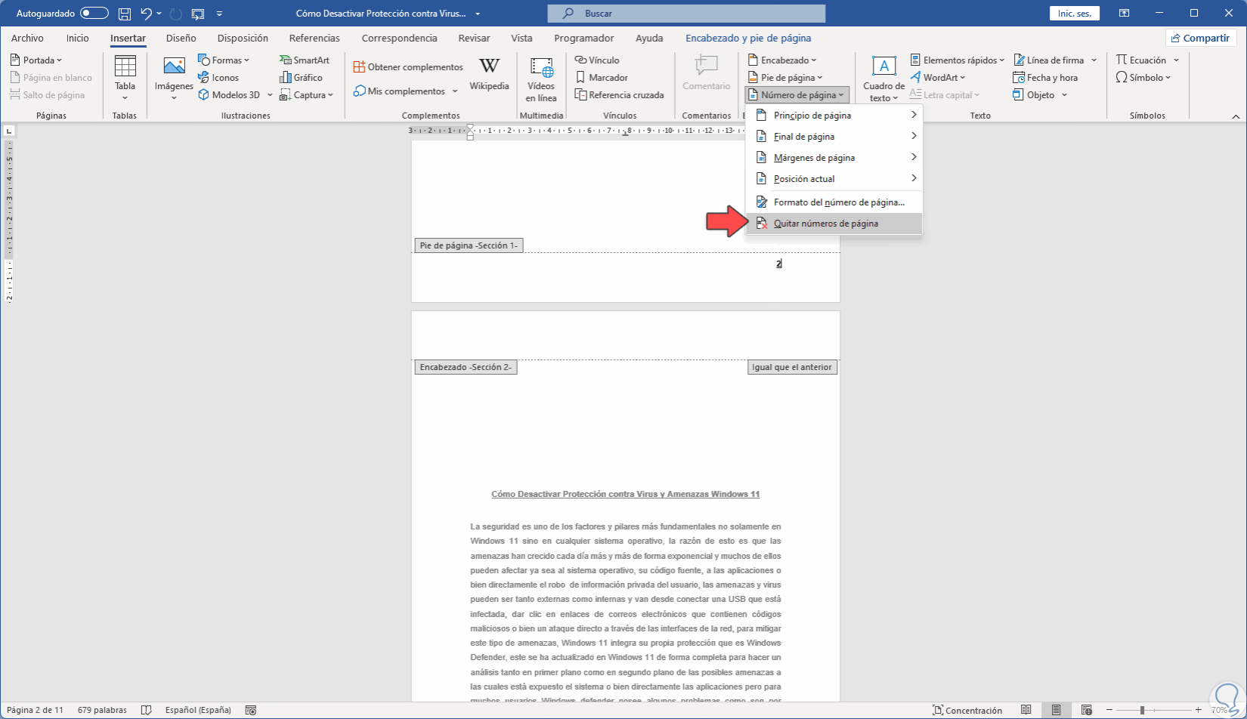Adjust the zoom slider in status bar
The width and height of the screenshot is (1247, 719).
click(x=1143, y=710)
